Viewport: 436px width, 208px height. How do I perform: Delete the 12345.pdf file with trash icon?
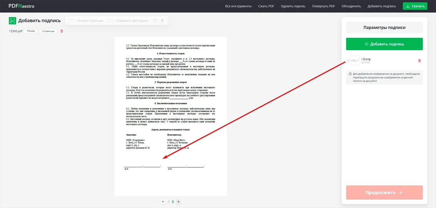61,31
